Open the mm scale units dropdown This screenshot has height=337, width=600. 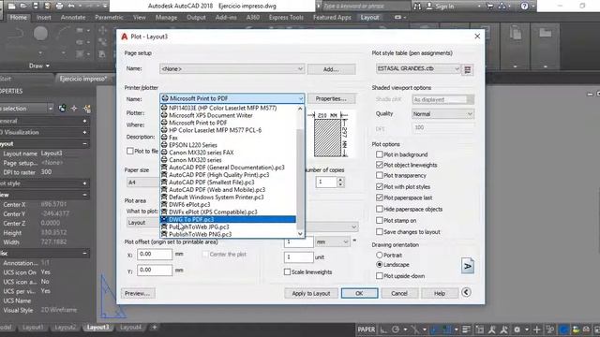332,242
